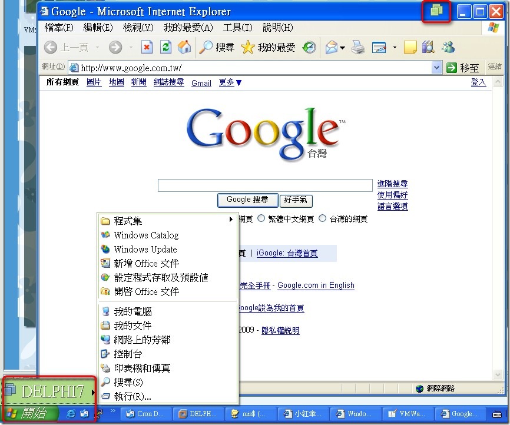Screen dimensions: 510x425
Task: Open the Edit button dropdown arrow
Action: coord(395,48)
